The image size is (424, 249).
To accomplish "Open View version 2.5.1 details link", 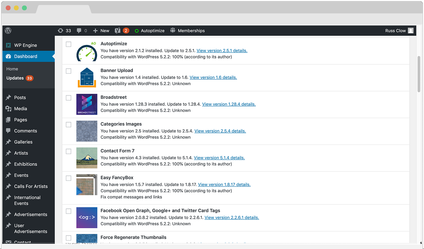I will coord(222,51).
